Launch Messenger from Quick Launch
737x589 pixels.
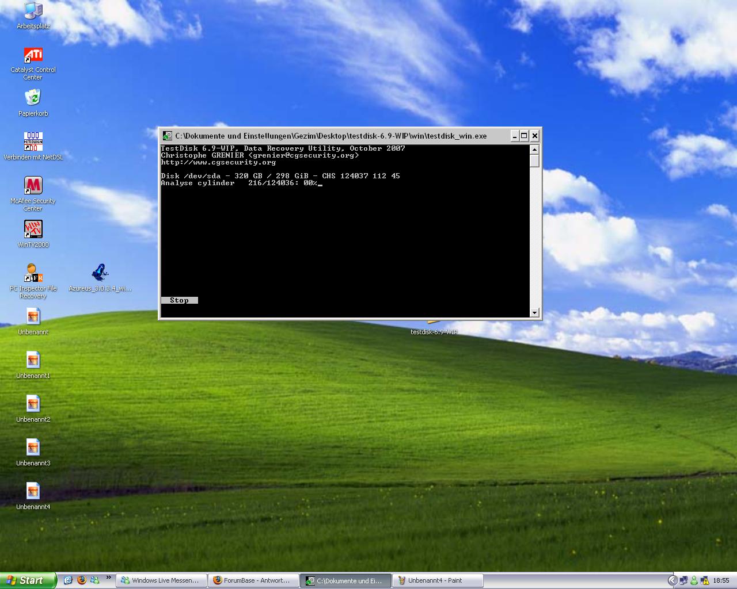(x=94, y=580)
